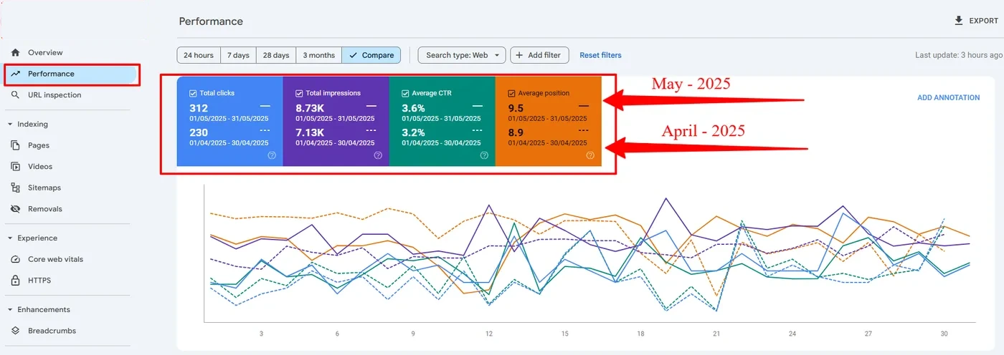Screen dimensions: 1004x355
Task: Click the 3.2% average CTR value
Action: (x=413, y=132)
